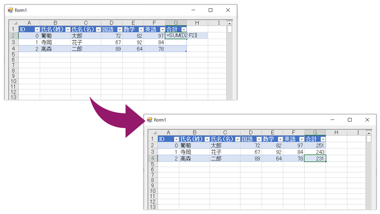The height and width of the screenshot is (214, 380).
Task: Close the lower Form1 window
Action: click(367, 120)
